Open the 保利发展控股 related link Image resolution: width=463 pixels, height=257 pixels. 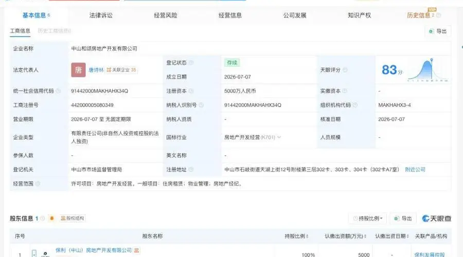[x=430, y=254]
